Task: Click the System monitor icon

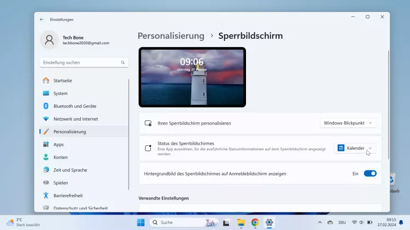Action: point(46,93)
